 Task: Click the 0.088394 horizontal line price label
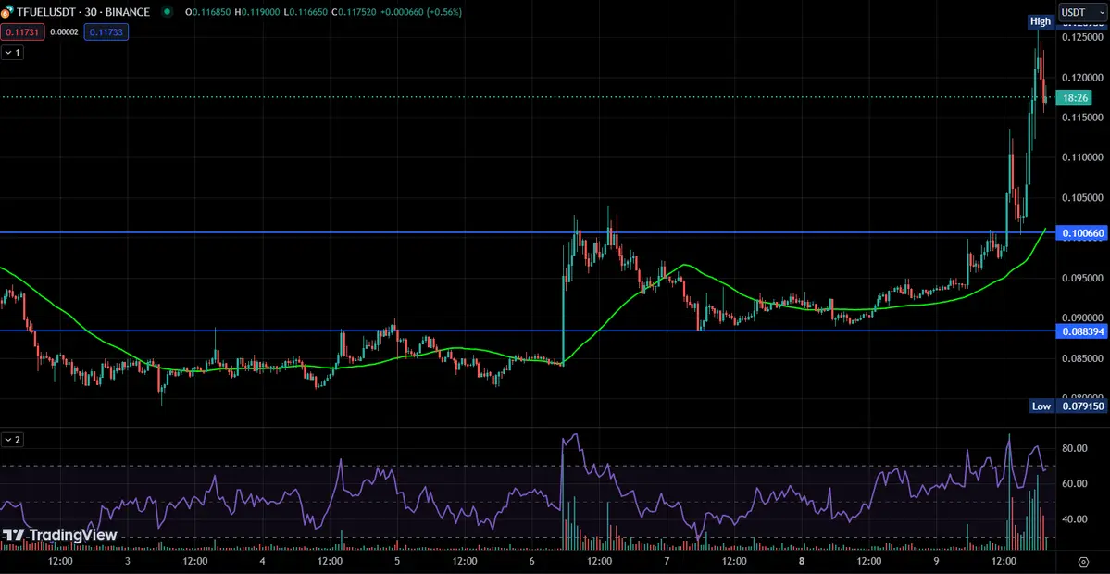1080,331
